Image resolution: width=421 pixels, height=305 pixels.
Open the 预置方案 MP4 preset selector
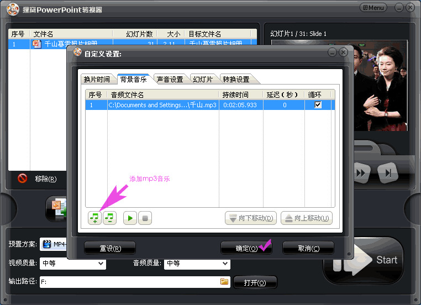[x=53, y=244]
